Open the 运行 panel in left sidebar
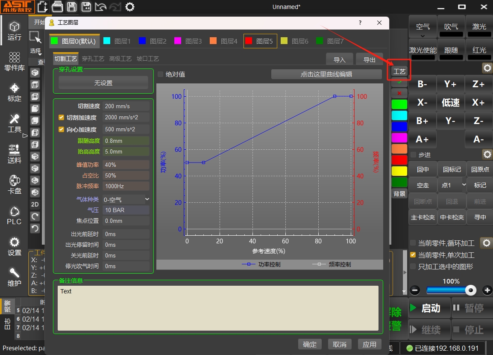Screen dimensions: 493x355 [15, 31]
